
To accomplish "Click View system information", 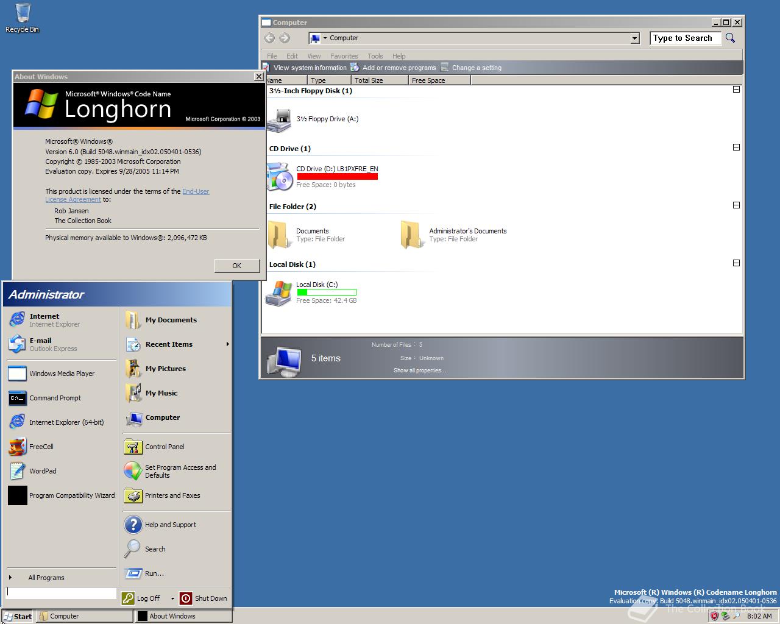I will [310, 68].
